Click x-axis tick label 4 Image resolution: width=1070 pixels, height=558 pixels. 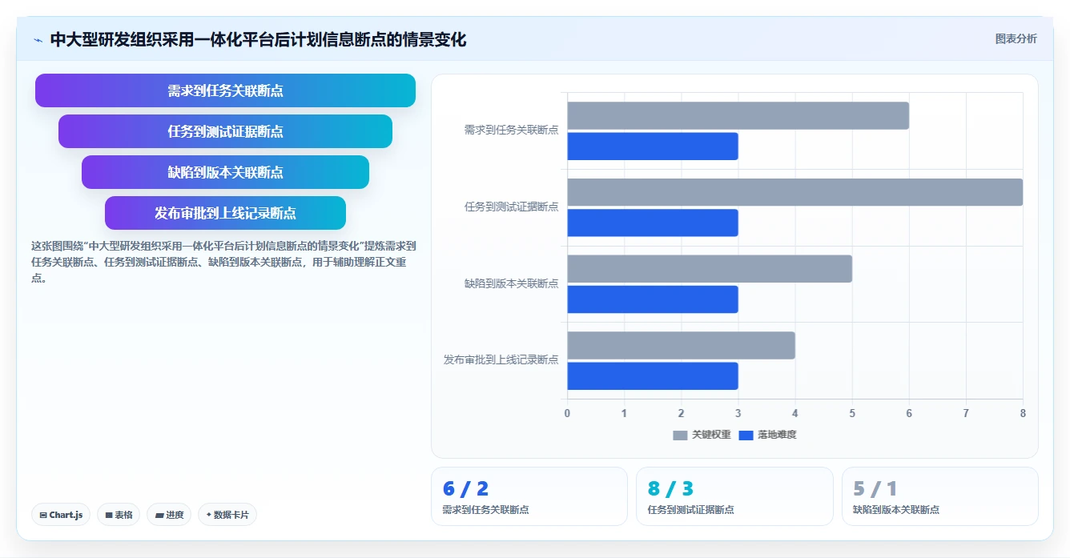(x=795, y=413)
